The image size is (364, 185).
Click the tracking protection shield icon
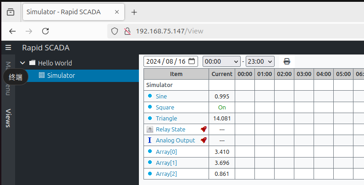115,31
